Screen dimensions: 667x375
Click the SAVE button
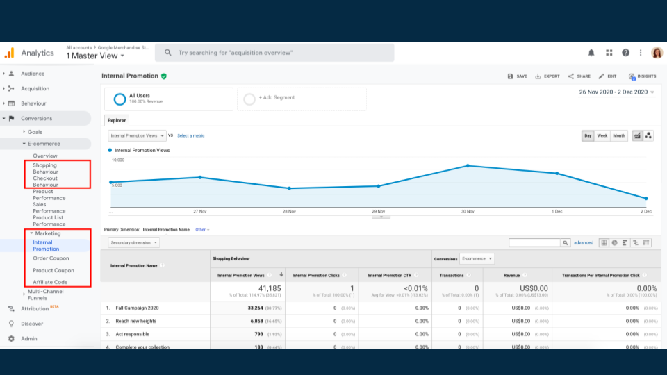(x=517, y=76)
